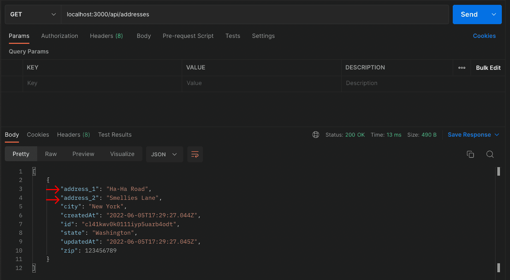
Task: Open the JSON format dropdown
Action: tap(164, 154)
